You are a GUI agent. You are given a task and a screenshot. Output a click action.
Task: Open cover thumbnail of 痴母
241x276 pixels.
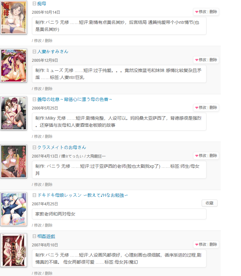click(14, 17)
